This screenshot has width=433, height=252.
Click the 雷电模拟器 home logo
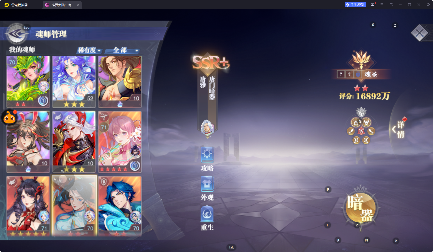click(x=16, y=5)
